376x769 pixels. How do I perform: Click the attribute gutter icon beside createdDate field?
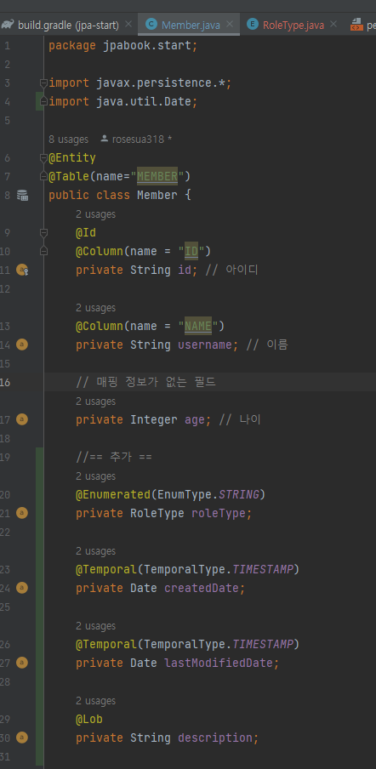[x=22, y=588]
